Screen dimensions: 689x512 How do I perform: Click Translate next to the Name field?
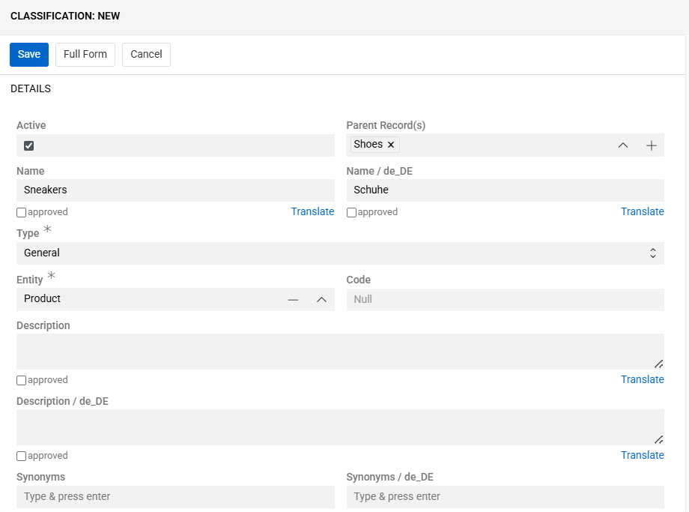312,211
